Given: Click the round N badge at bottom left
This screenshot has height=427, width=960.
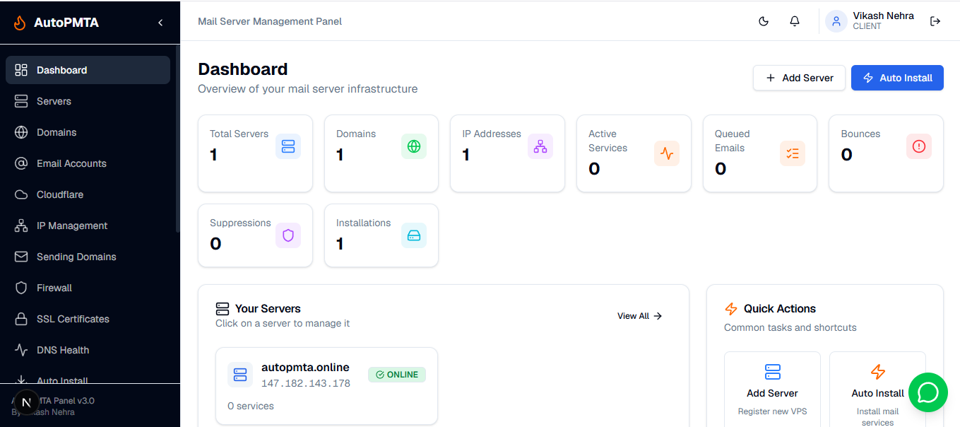Looking at the screenshot, I should click(x=27, y=402).
